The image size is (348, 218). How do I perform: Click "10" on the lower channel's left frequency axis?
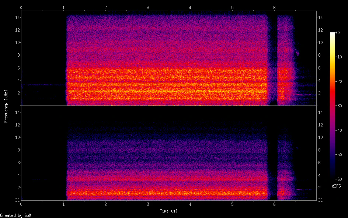17,137
